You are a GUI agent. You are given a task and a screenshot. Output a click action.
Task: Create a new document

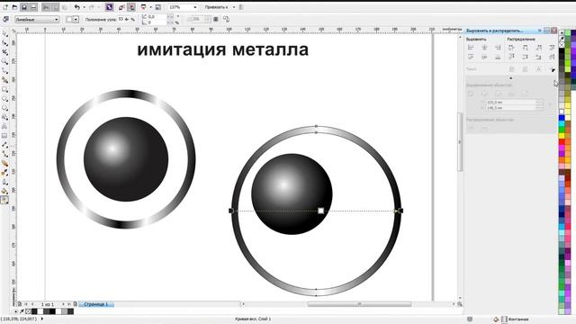click(x=5, y=7)
